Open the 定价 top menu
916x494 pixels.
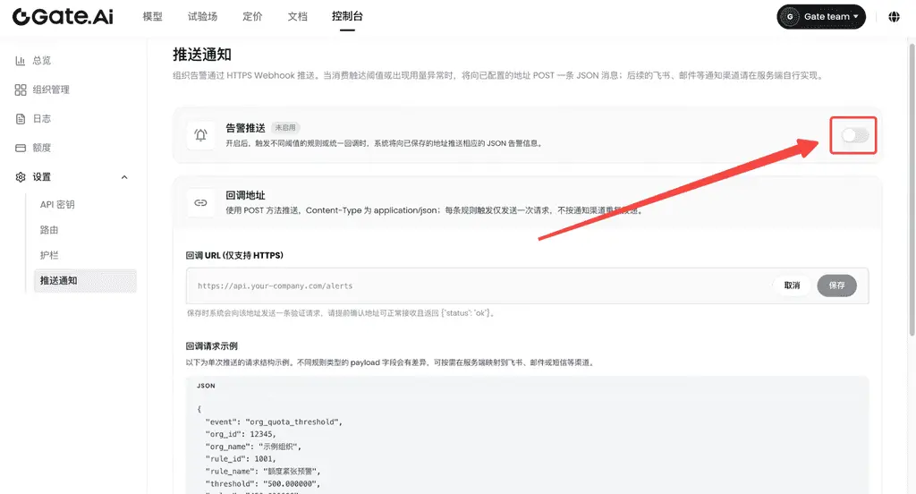coord(252,16)
